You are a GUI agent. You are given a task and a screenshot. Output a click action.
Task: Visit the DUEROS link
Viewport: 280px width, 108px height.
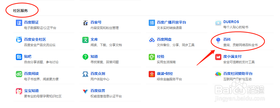pyautogui.click(x=231, y=22)
